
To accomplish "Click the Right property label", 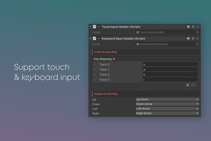I will pyautogui.click(x=96, y=113).
